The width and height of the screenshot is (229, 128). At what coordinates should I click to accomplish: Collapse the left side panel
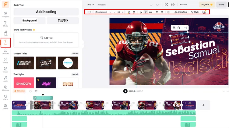click(83, 44)
